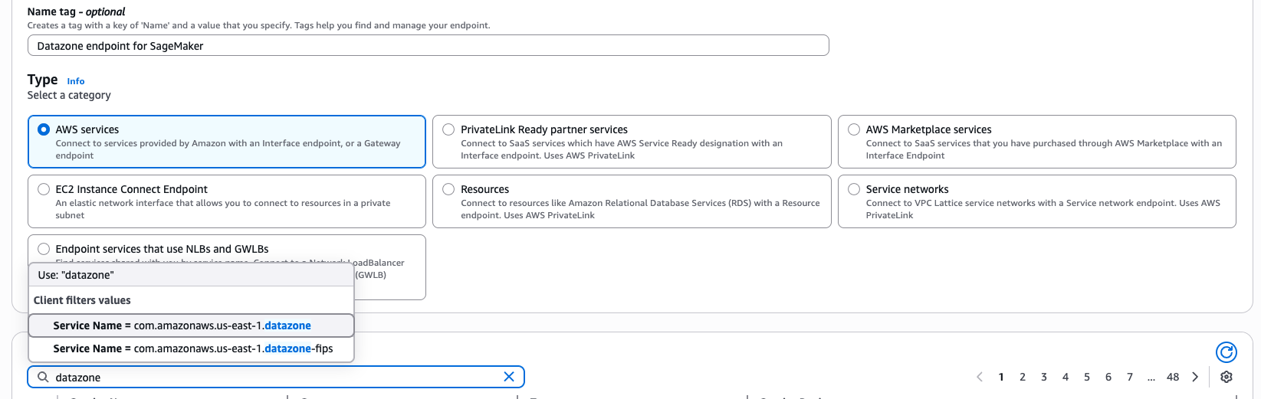Go to page 6 of results

pos(1108,377)
